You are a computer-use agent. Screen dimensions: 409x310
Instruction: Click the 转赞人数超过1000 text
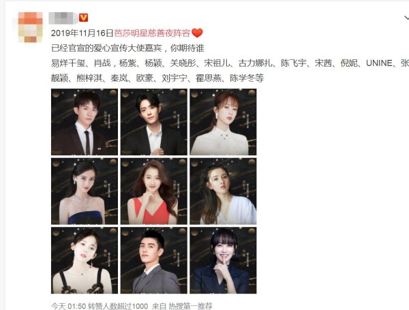click(118, 305)
